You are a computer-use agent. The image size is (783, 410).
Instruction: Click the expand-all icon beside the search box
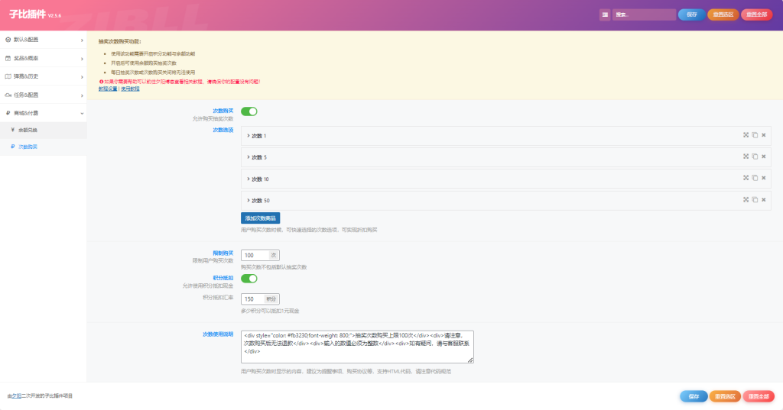[605, 15]
